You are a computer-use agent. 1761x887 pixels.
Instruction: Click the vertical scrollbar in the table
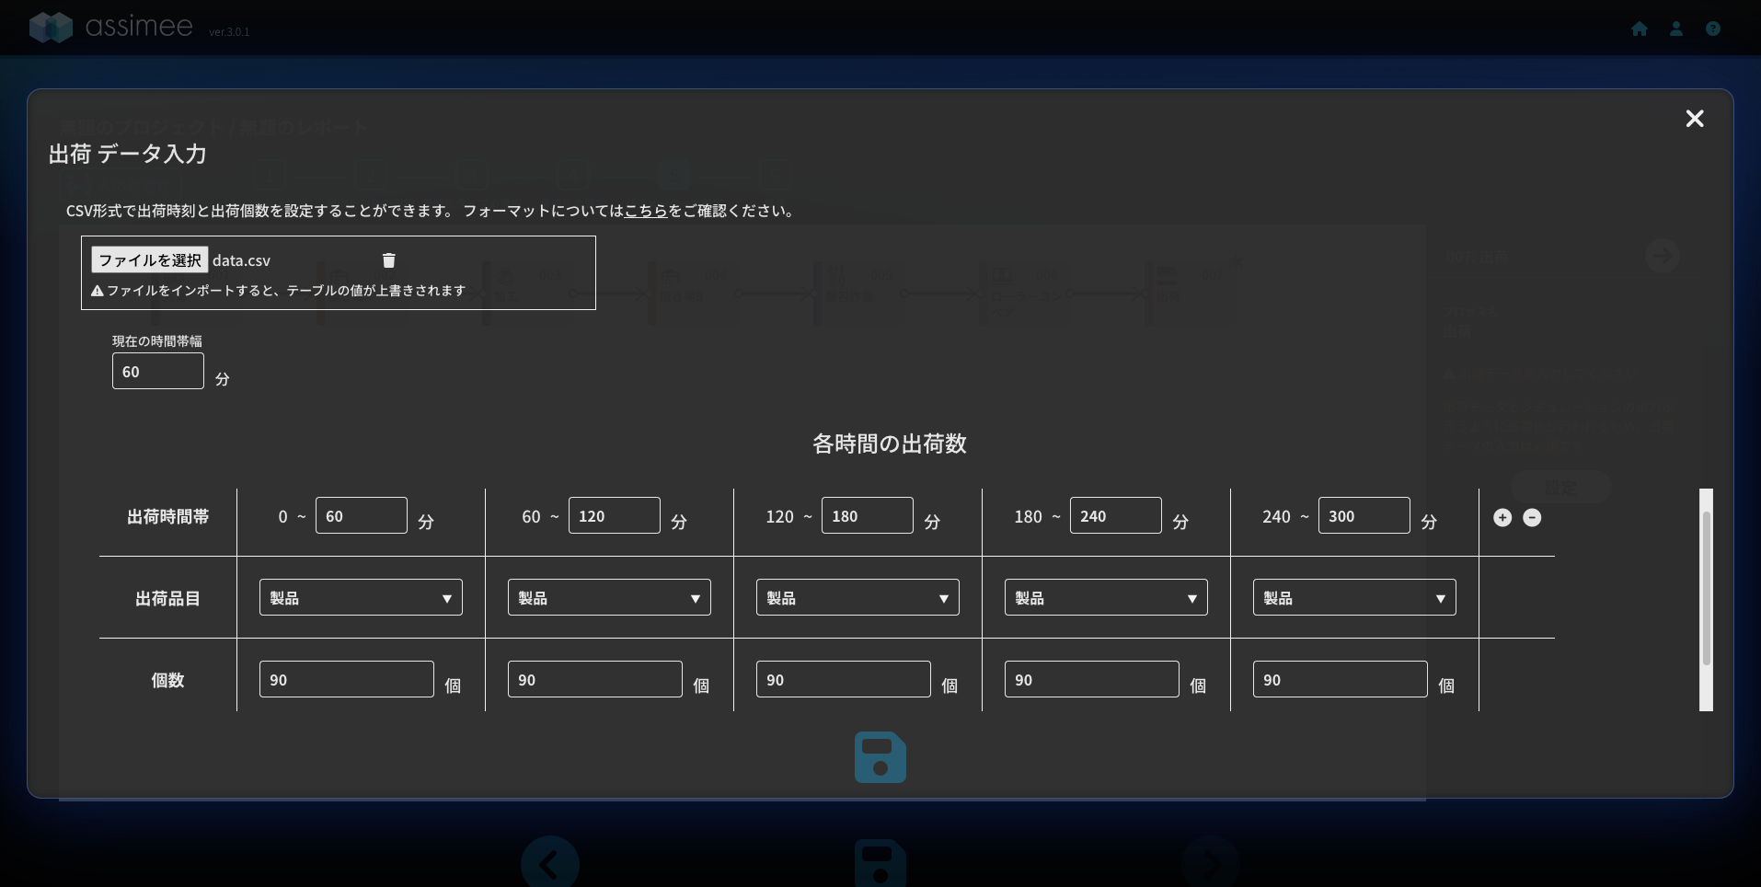[1706, 589]
